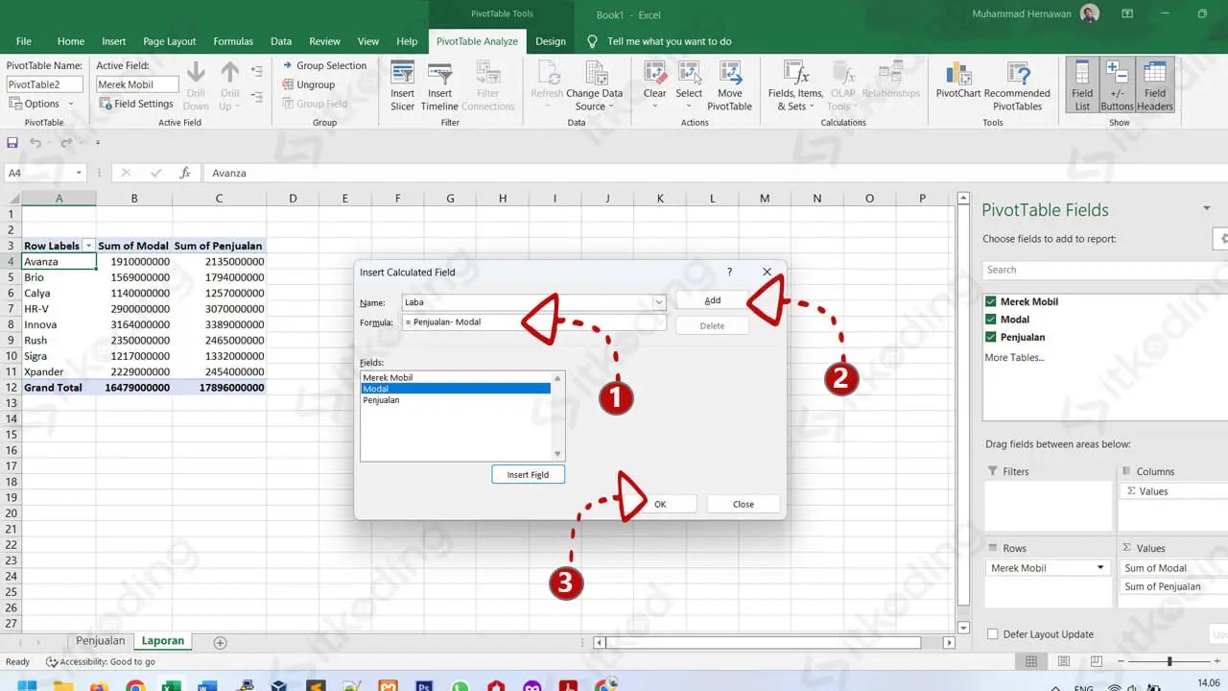Image resolution: width=1228 pixels, height=691 pixels.
Task: Click the Undo icon
Action: coord(35,142)
